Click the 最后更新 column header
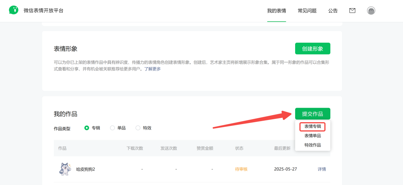This screenshot has width=403, height=185. click(x=282, y=149)
